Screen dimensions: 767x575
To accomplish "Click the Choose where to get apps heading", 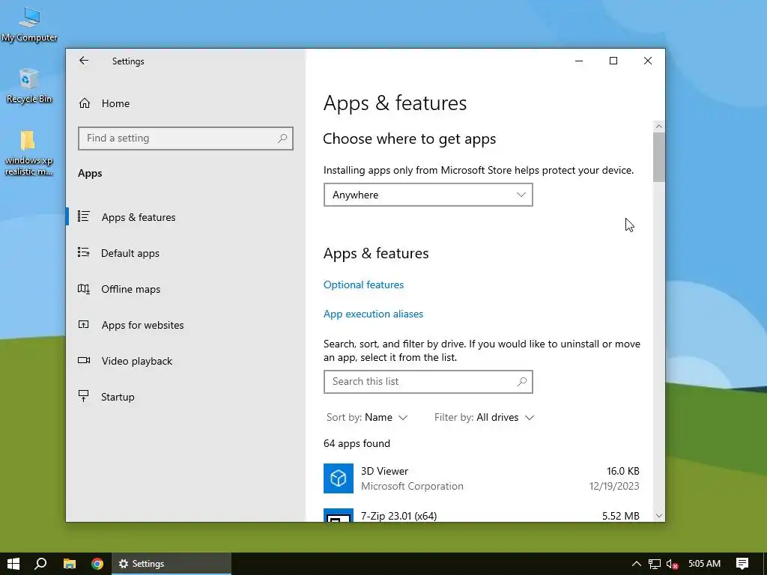I will (x=410, y=139).
